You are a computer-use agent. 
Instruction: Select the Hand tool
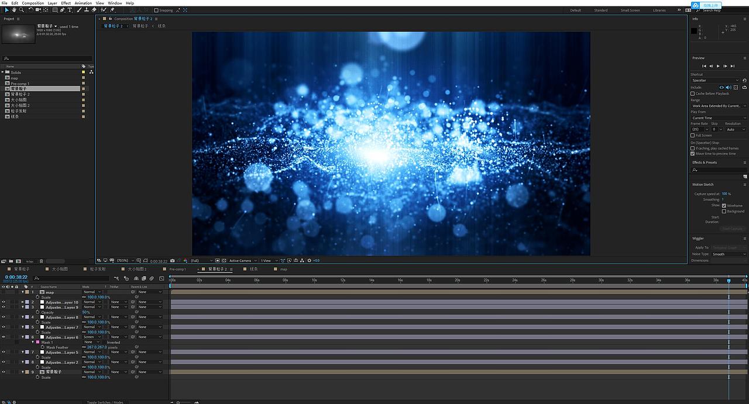point(14,10)
